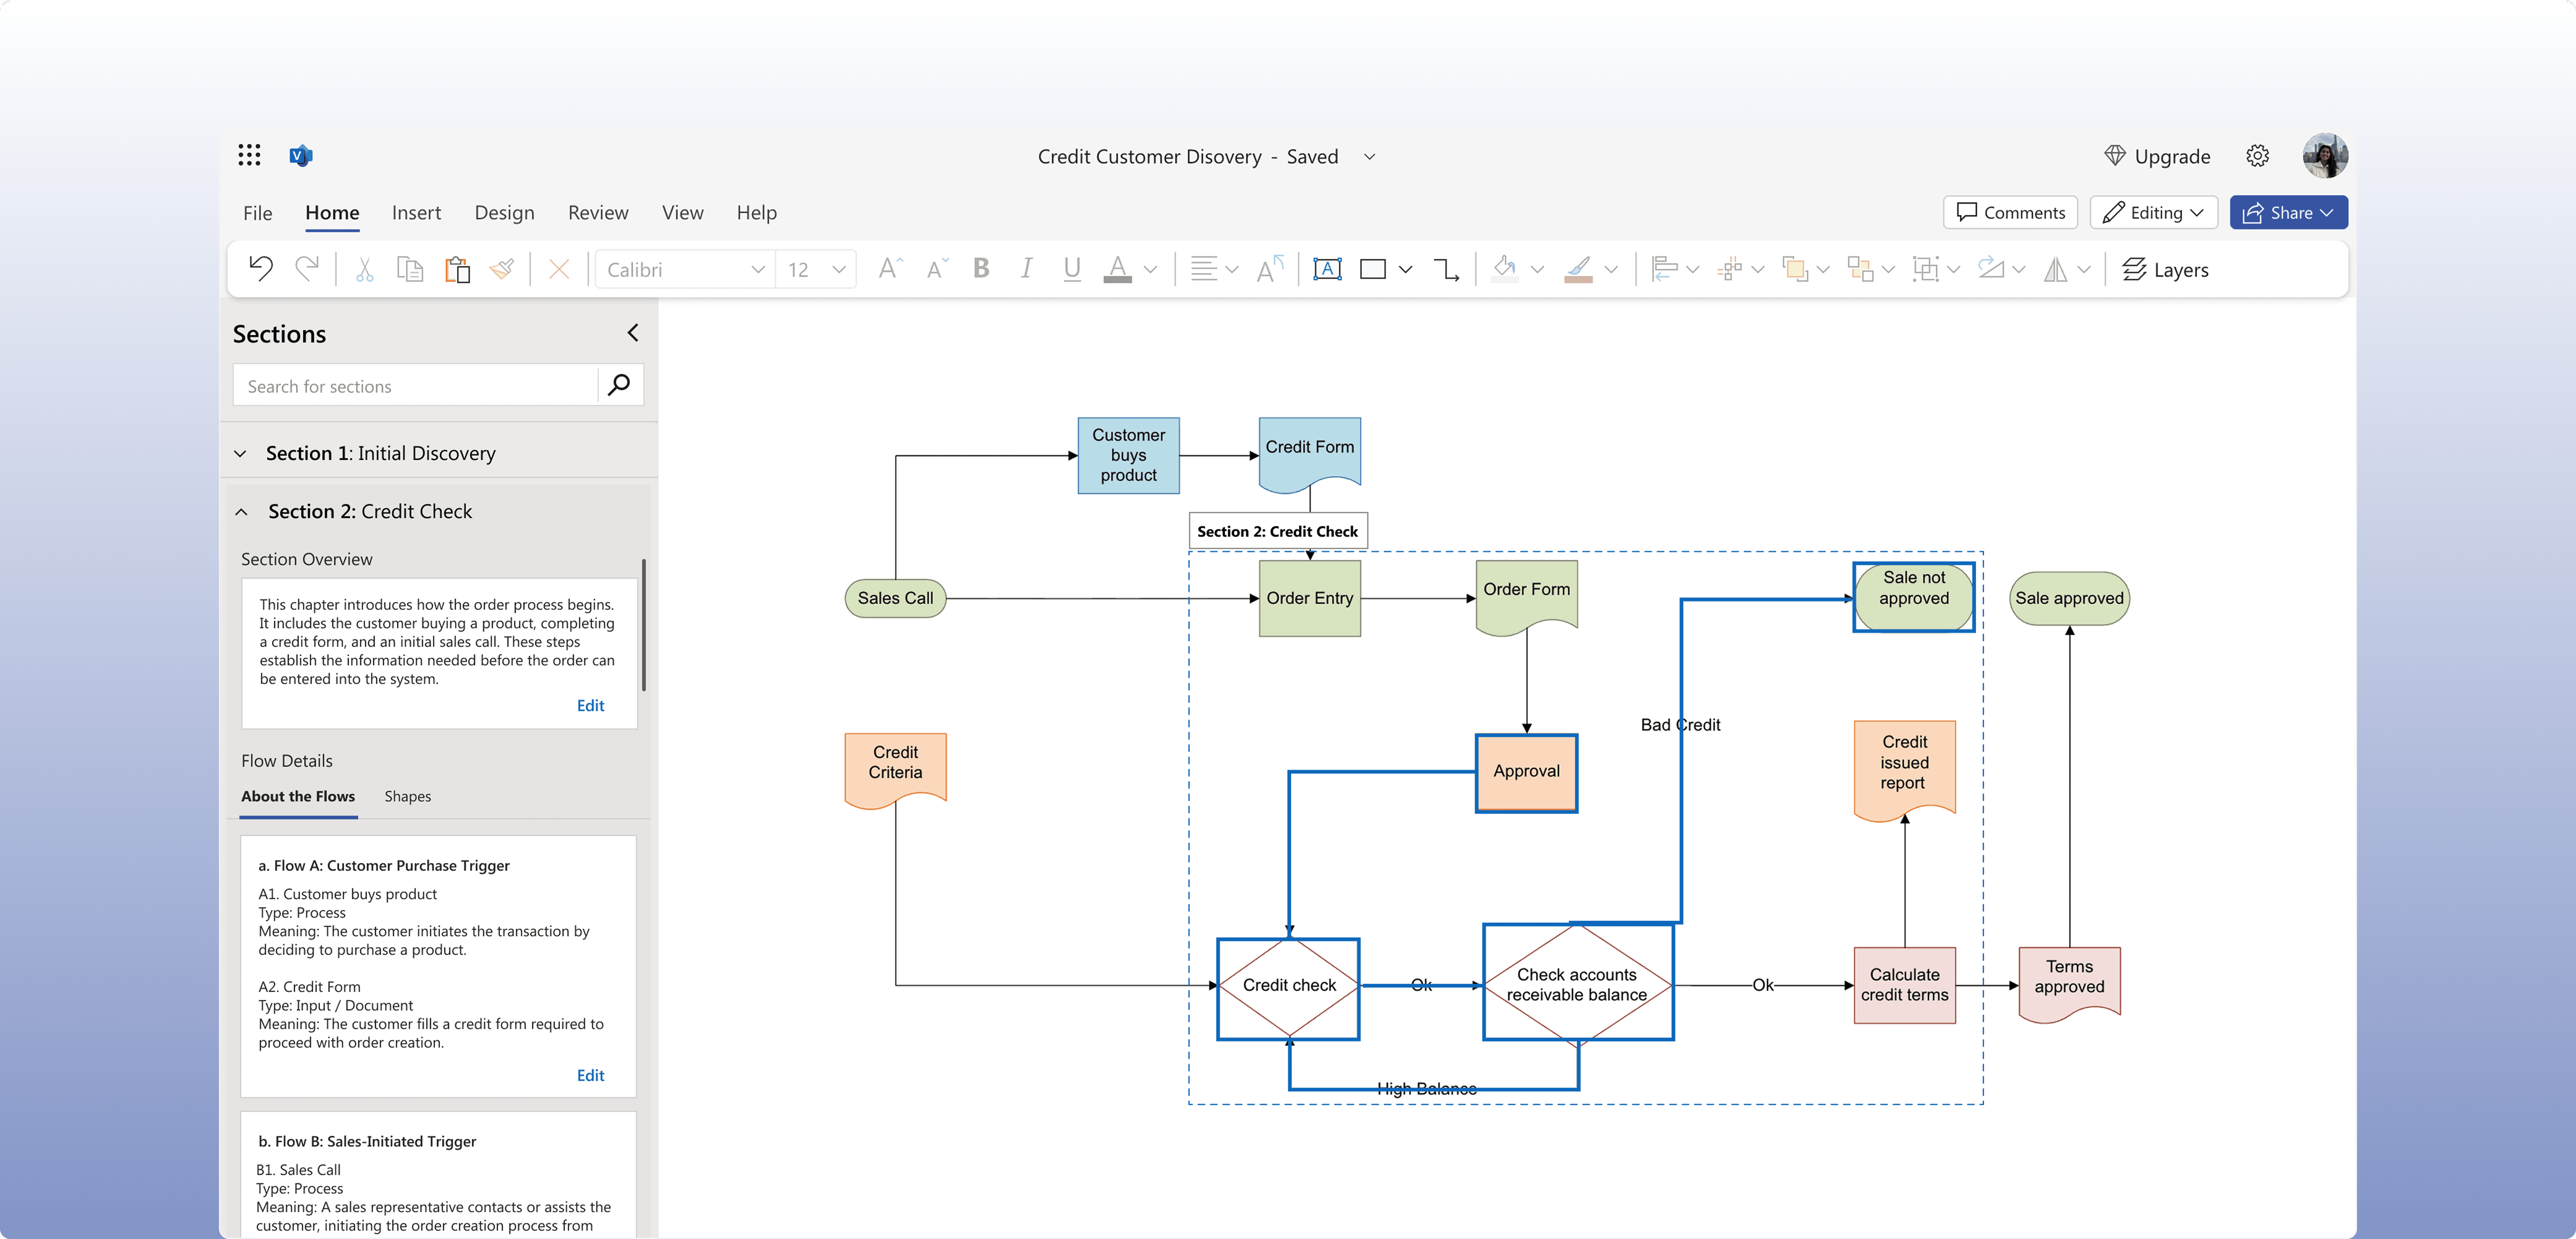The height and width of the screenshot is (1239, 2576).
Task: Click the Paste clipboard icon
Action: pyautogui.click(x=457, y=269)
